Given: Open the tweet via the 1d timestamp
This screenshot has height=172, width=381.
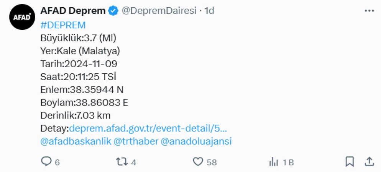Looking at the screenshot, I should pyautogui.click(x=209, y=11).
